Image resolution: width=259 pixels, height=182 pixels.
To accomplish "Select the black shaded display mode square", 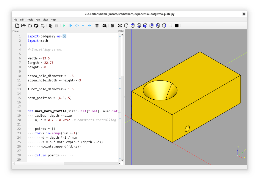I will (x=177, y=26).
